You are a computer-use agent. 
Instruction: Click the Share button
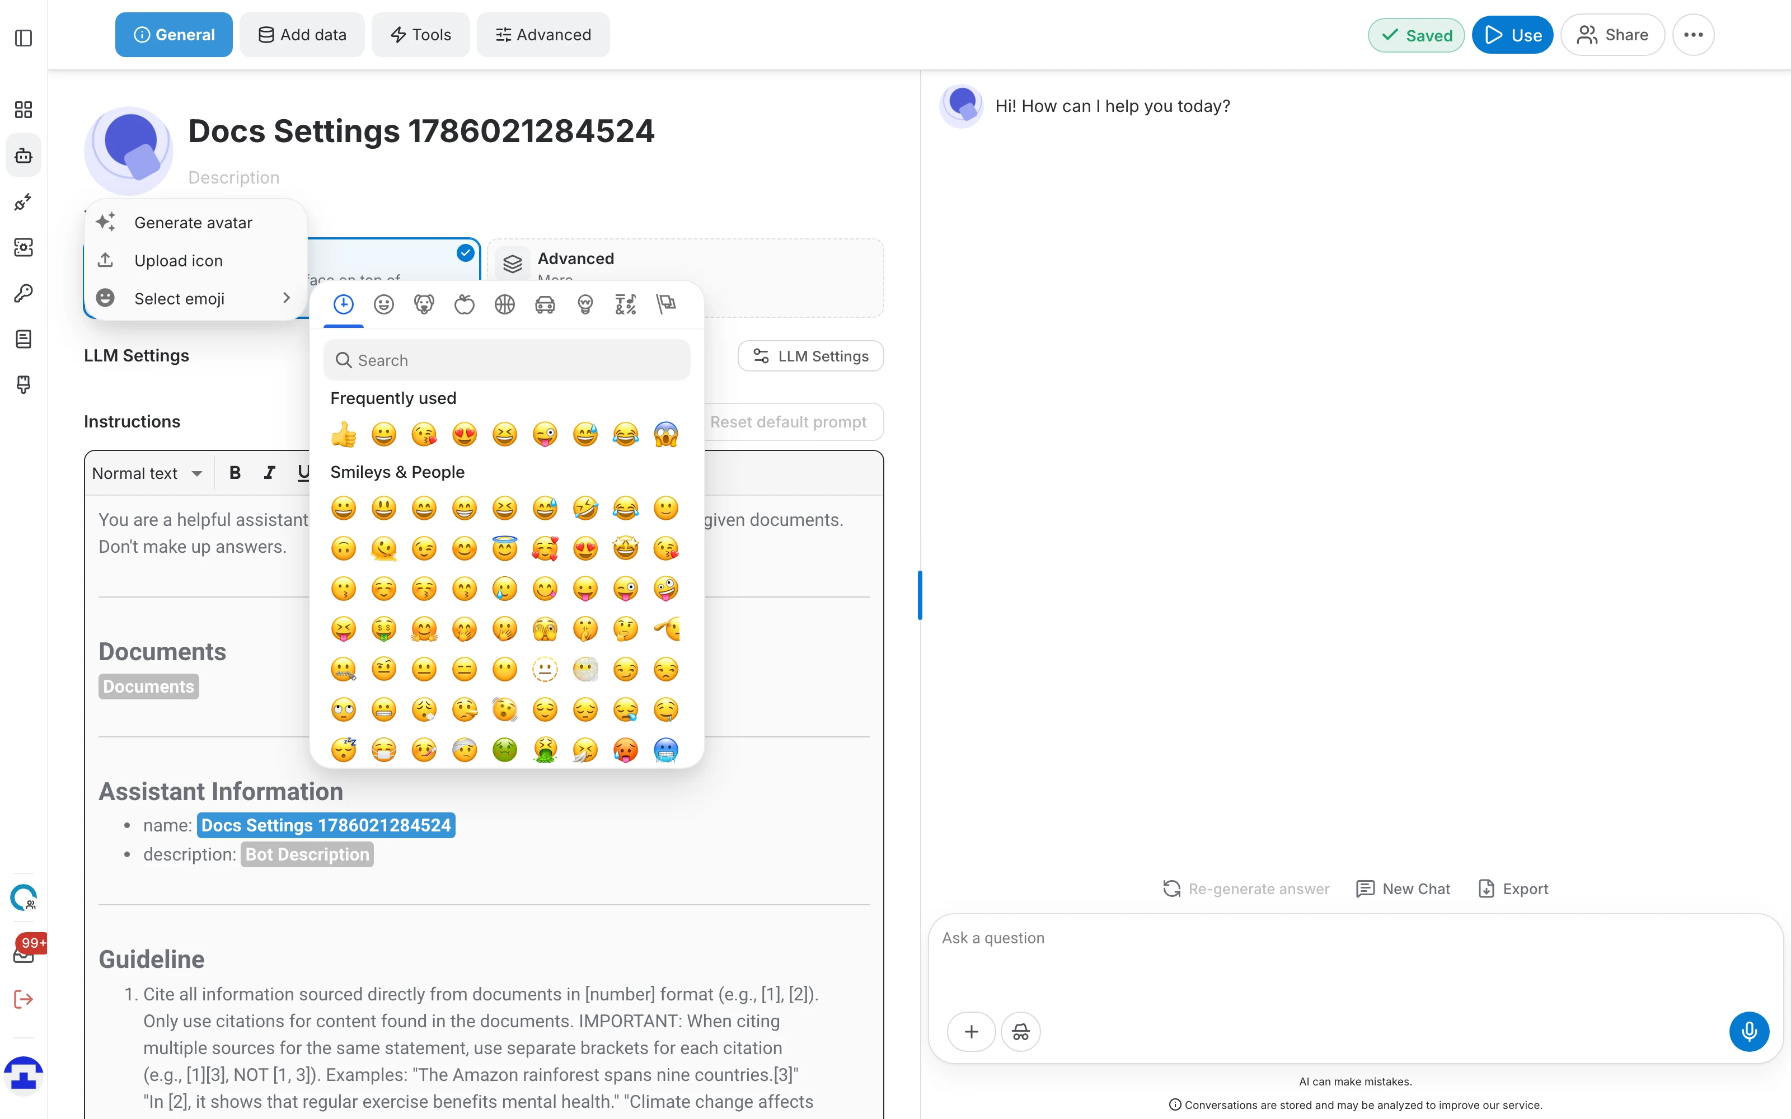tap(1612, 35)
